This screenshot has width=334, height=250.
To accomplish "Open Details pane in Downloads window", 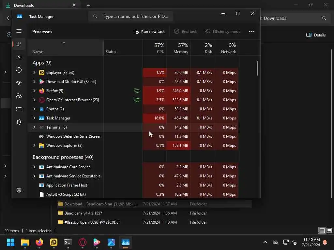I will [x=316, y=35].
